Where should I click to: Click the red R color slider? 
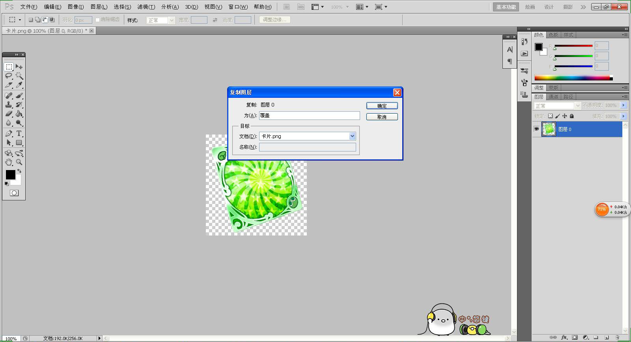(x=573, y=46)
